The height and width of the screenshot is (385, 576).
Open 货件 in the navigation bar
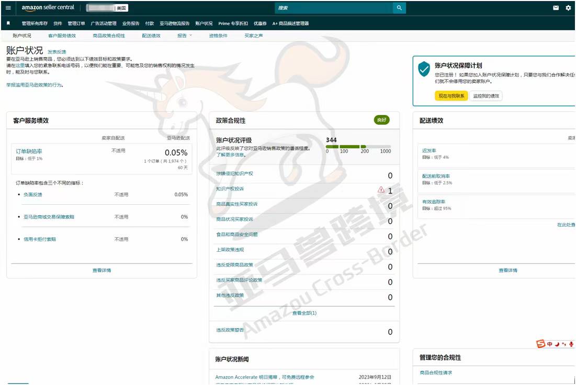pyautogui.click(x=58, y=24)
